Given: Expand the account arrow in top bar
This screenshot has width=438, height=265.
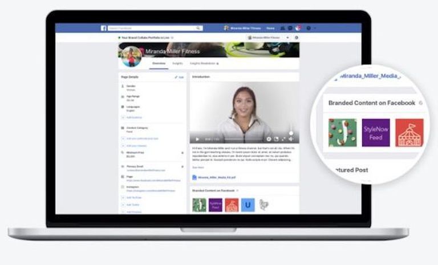Looking at the screenshot, I should click(x=315, y=28).
